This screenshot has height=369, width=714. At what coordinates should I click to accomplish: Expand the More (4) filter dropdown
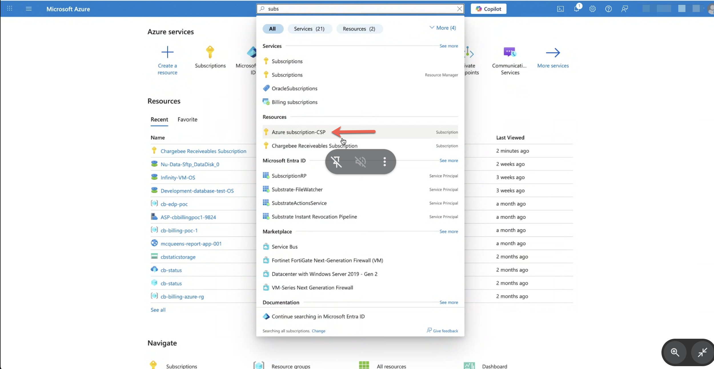pos(443,28)
